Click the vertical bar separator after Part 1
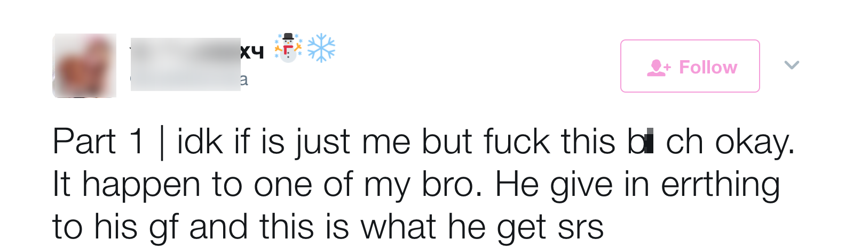The width and height of the screenshot is (853, 247). (x=162, y=143)
